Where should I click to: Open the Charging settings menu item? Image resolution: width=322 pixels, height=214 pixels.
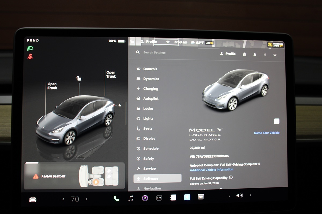151,89
